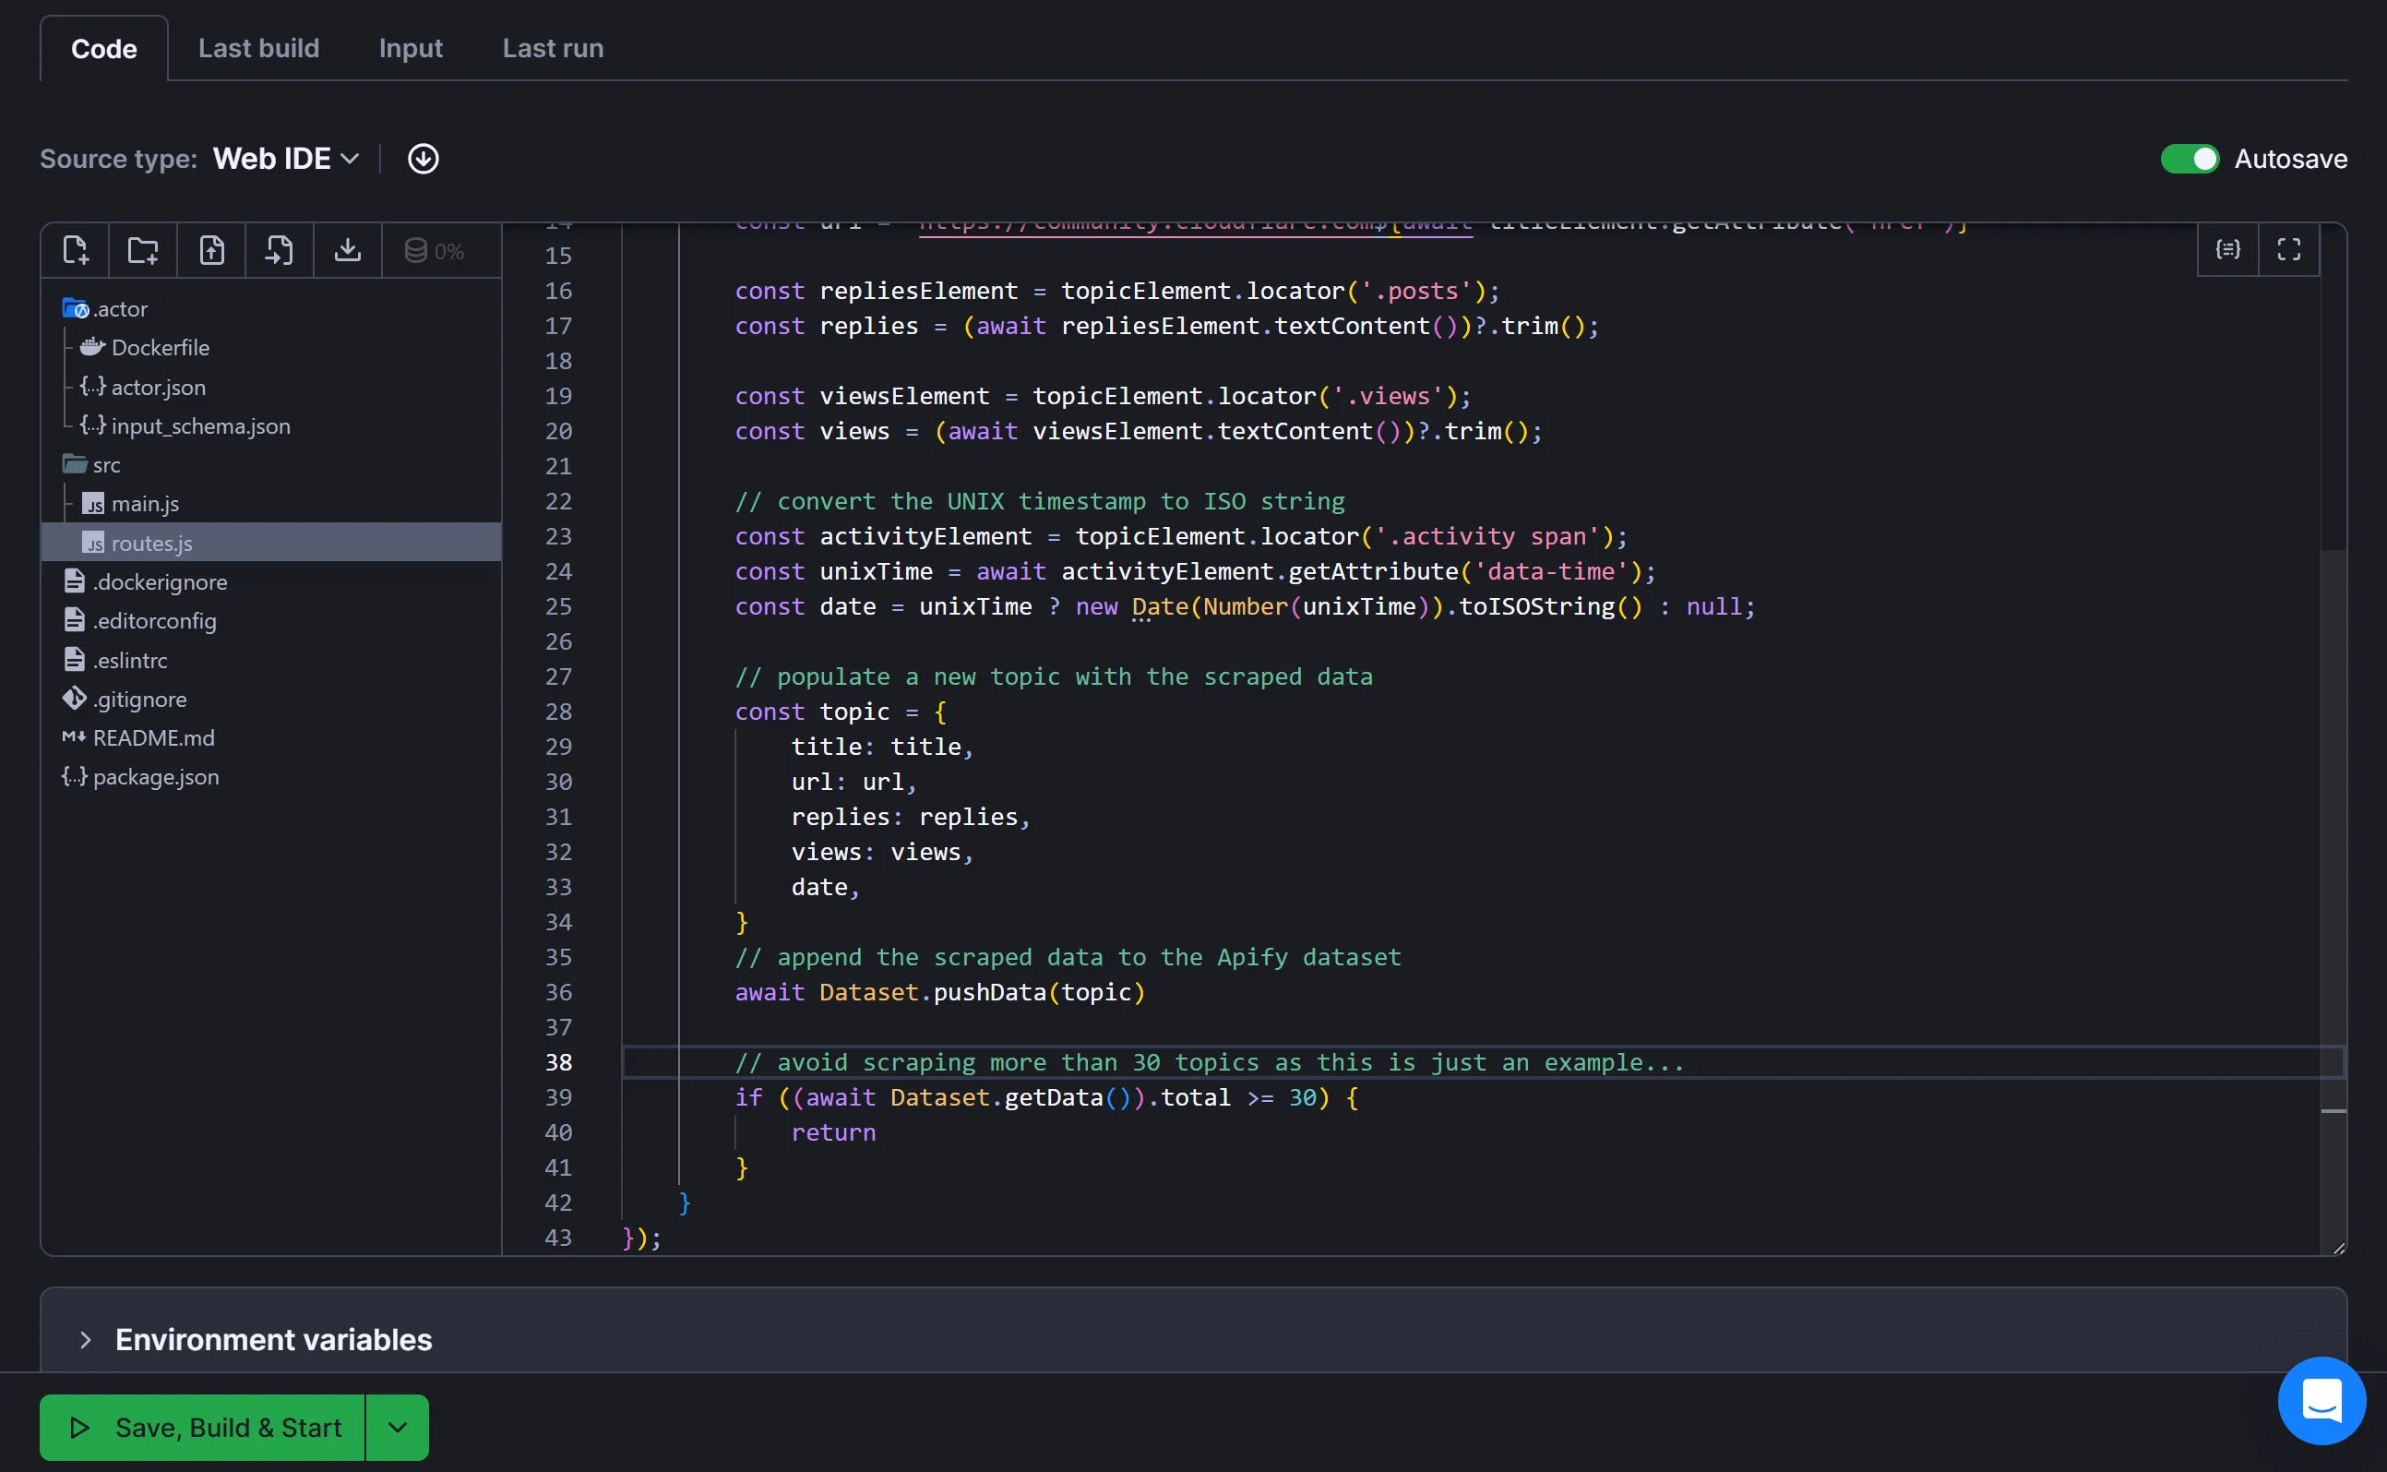
Task: Open the Input tab
Action: (x=411, y=49)
